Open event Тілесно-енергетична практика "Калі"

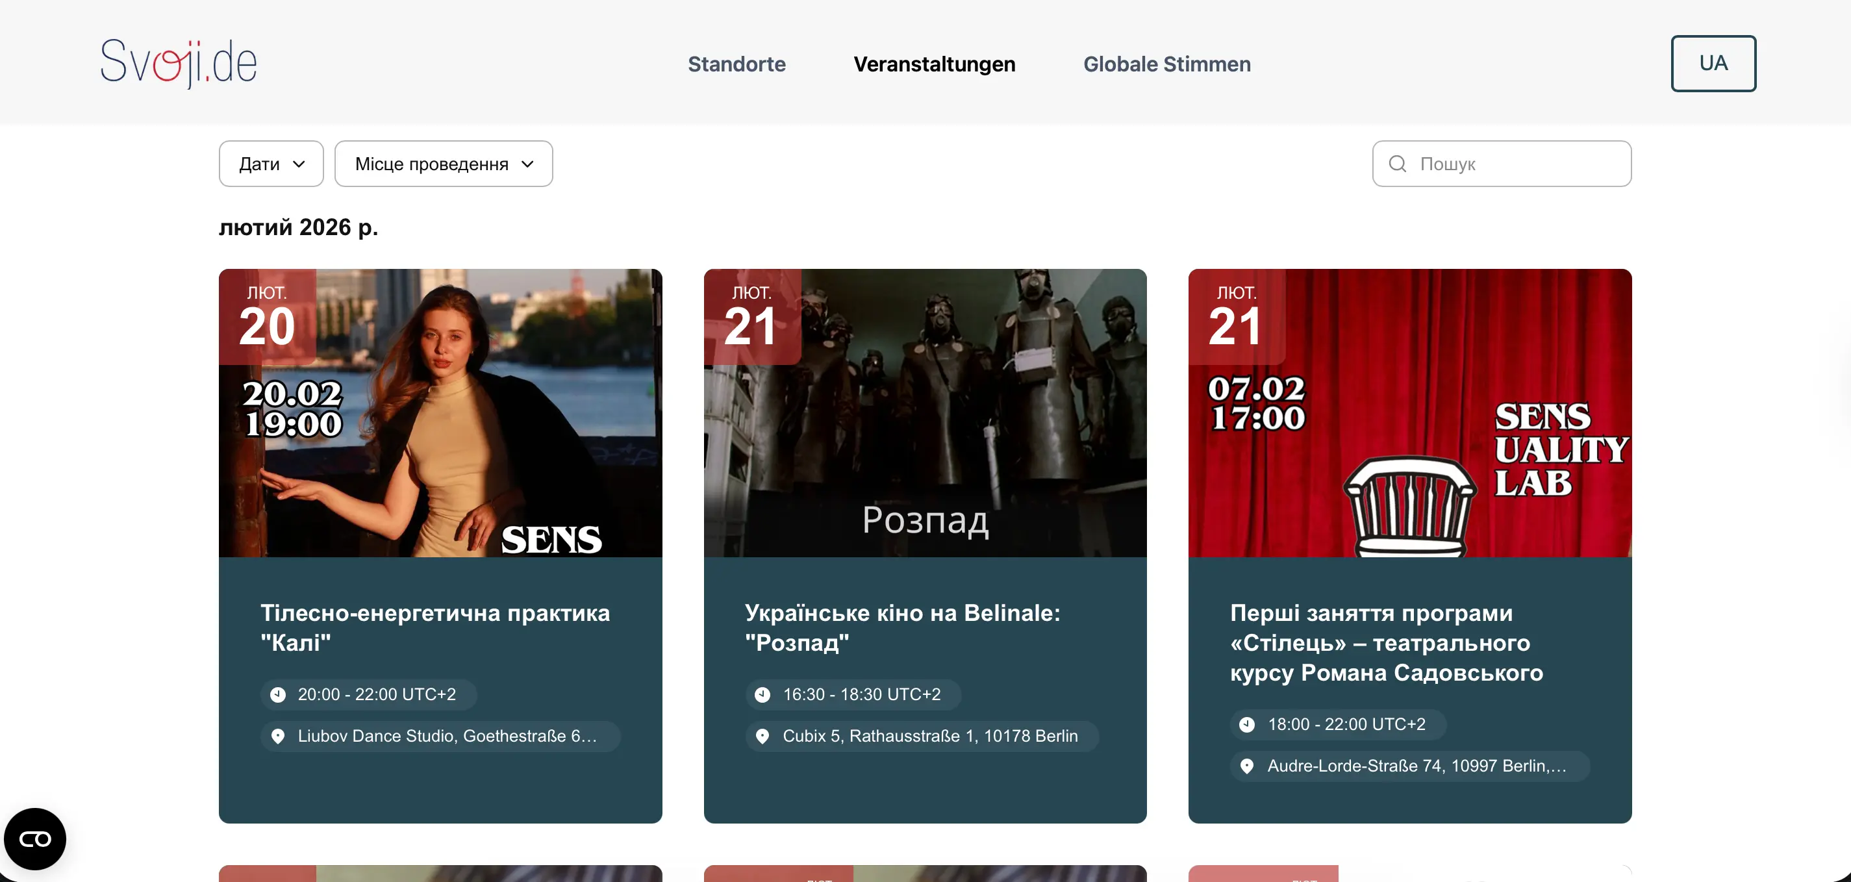(434, 627)
